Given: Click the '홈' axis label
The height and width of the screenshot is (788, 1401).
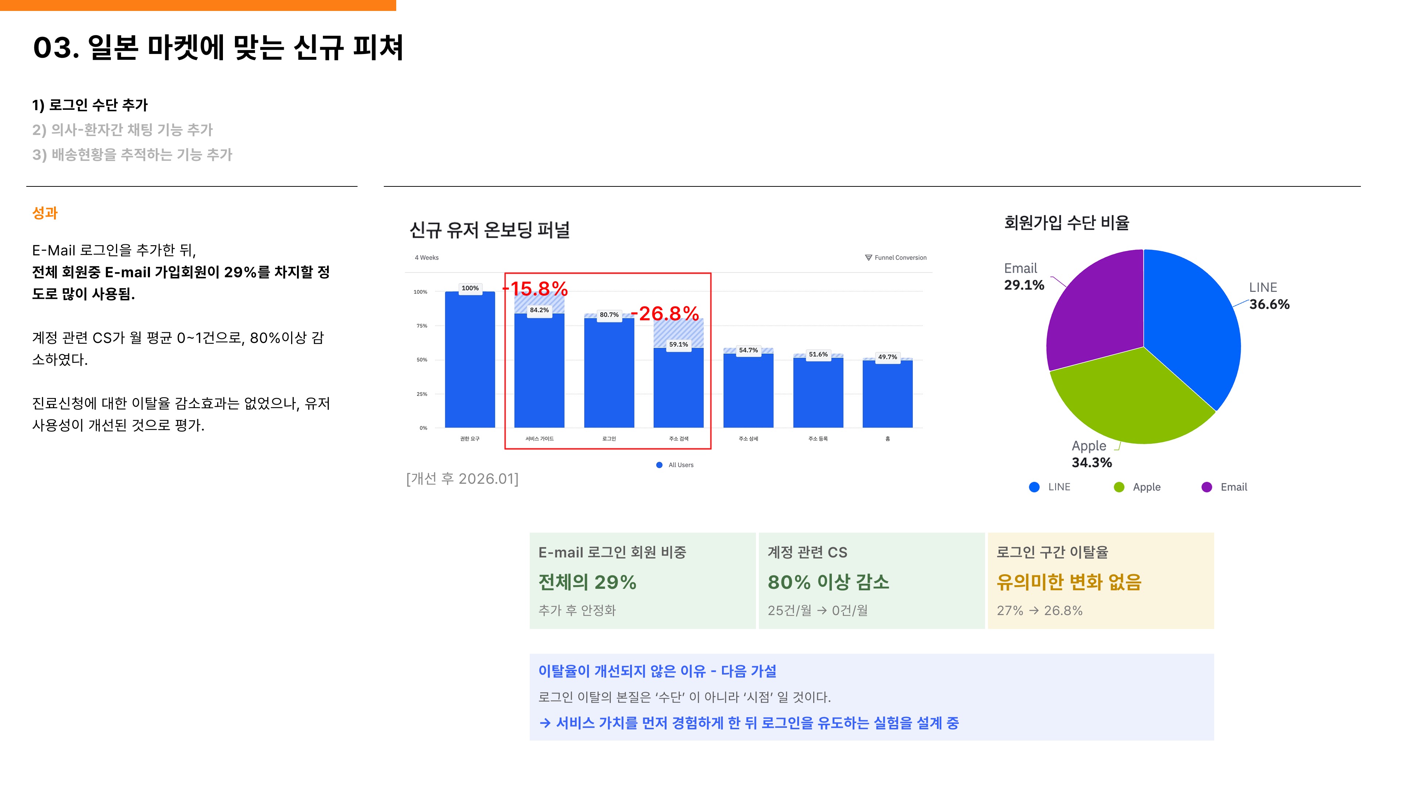Looking at the screenshot, I should click(x=888, y=439).
